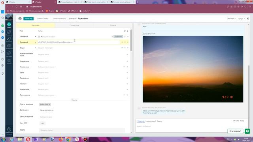This screenshot has height=142, width=253.
Task: Click the 'Реквизиты' text input
Action: tap(81, 78)
